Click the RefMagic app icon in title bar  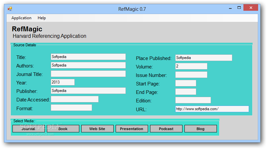click(10, 9)
